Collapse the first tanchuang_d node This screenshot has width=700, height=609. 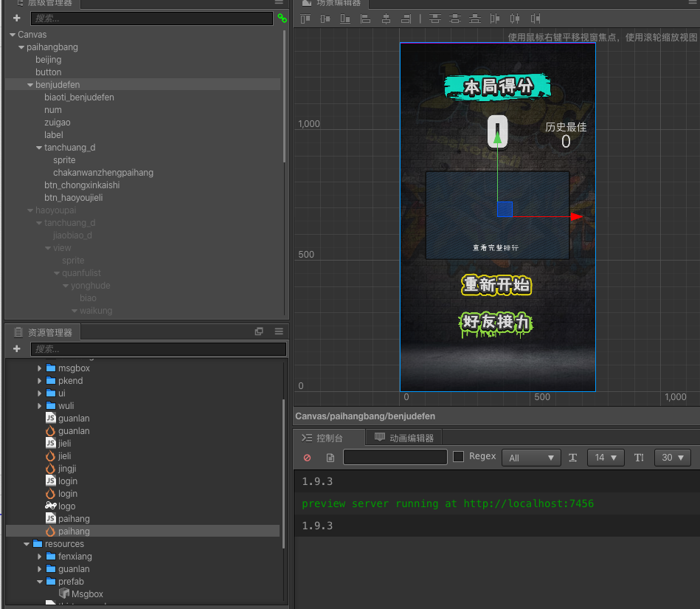tap(39, 148)
